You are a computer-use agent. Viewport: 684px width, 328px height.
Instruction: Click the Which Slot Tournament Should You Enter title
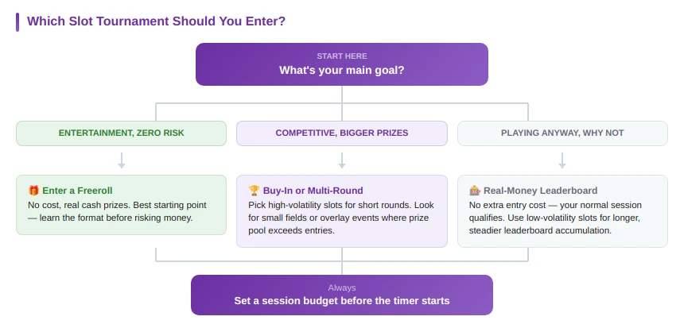click(x=156, y=21)
